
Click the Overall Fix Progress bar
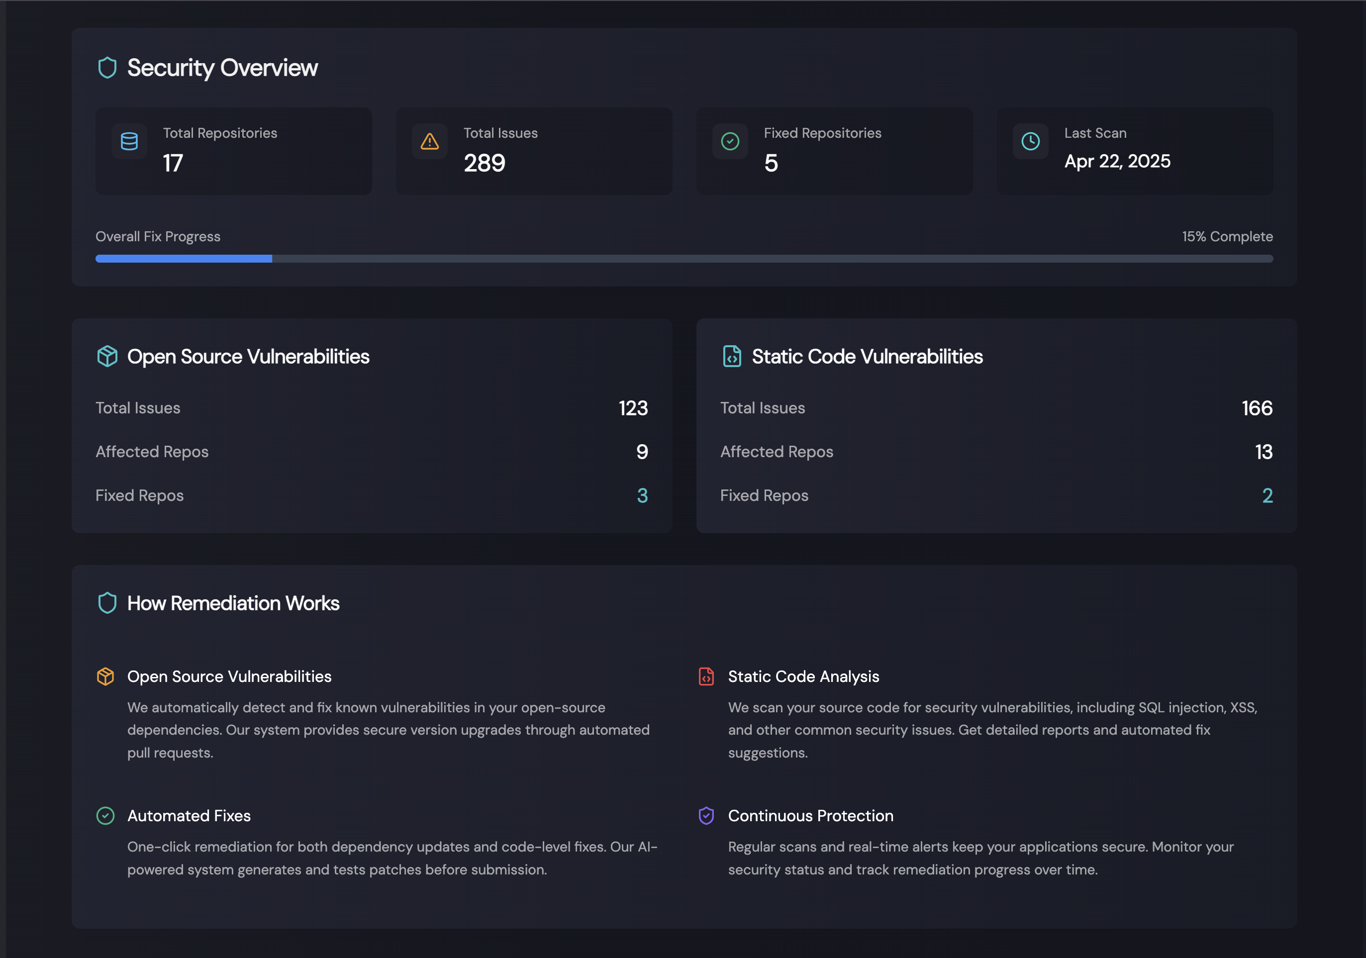pos(684,258)
